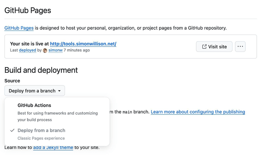Screen dimensions: 262x157
Task: Open the tools.simonwillison.net site URL link
Action: point(83,44)
